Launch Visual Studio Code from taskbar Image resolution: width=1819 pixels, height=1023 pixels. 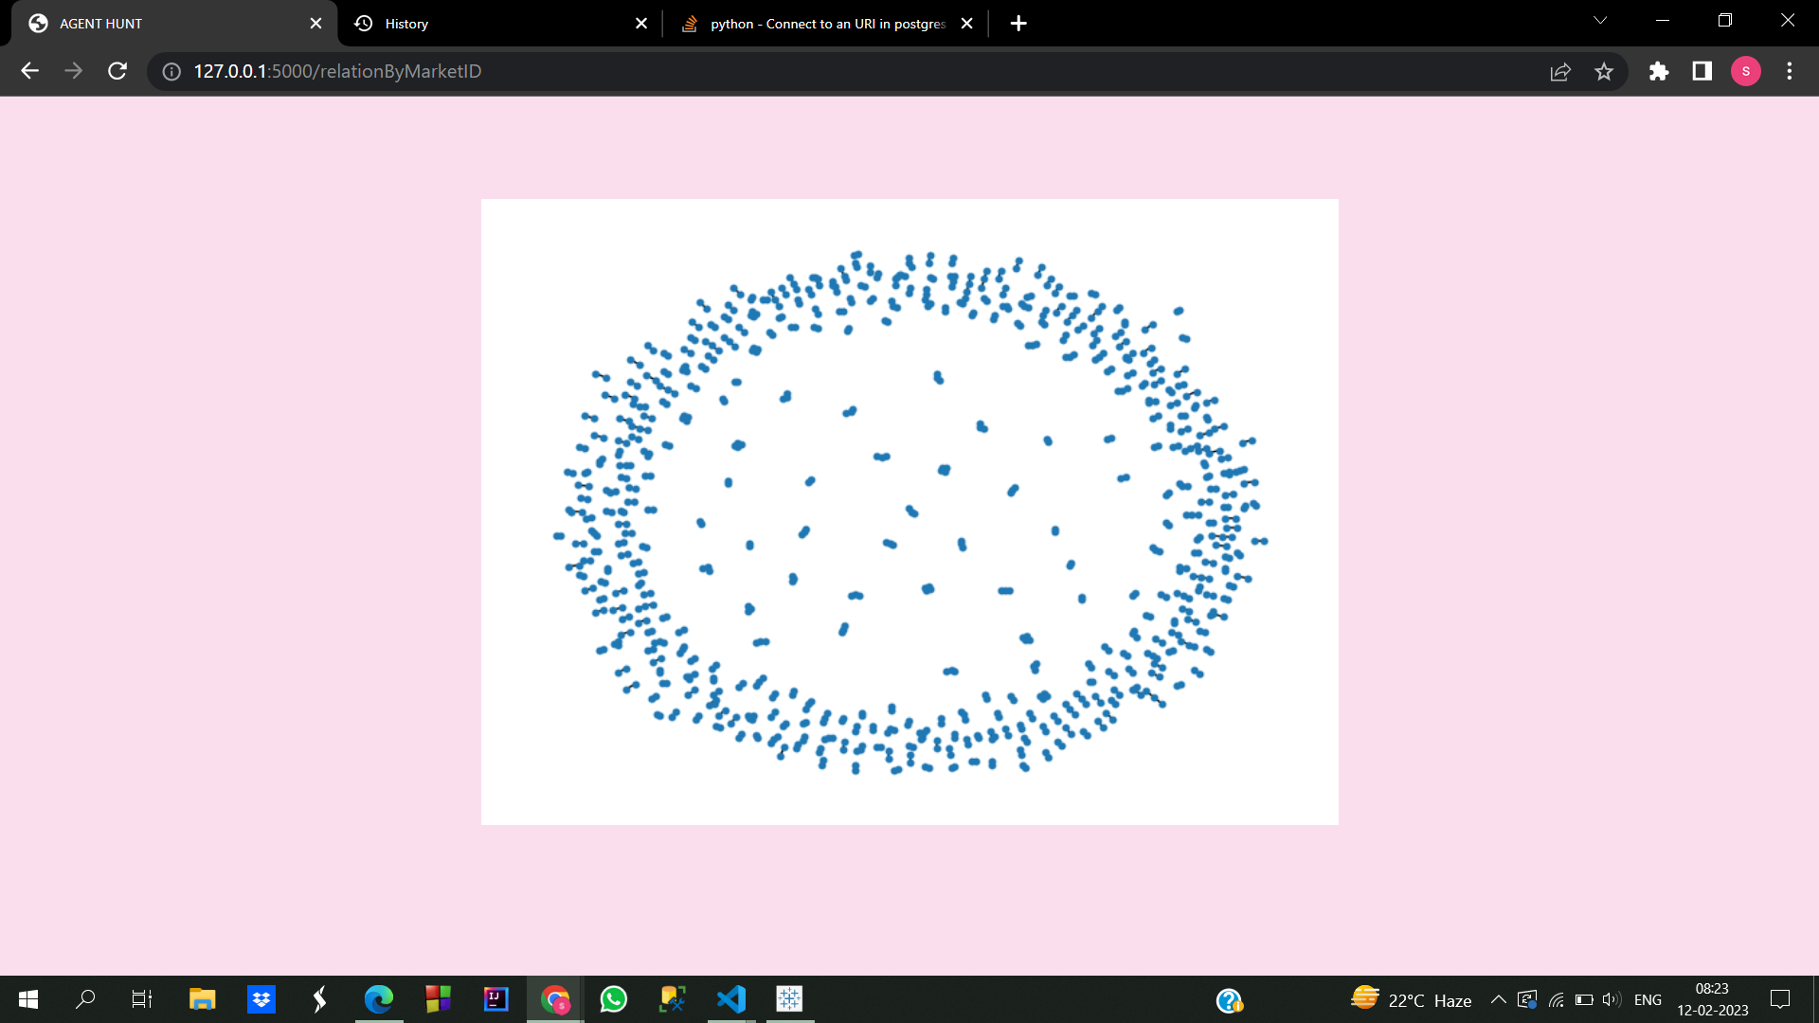(x=730, y=999)
